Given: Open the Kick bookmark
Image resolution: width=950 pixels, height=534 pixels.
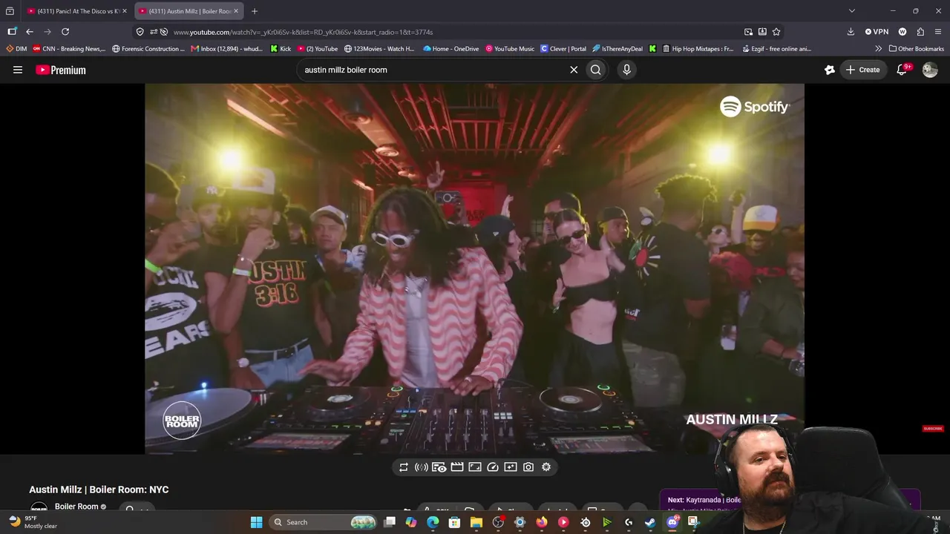Looking at the screenshot, I should [x=281, y=49].
